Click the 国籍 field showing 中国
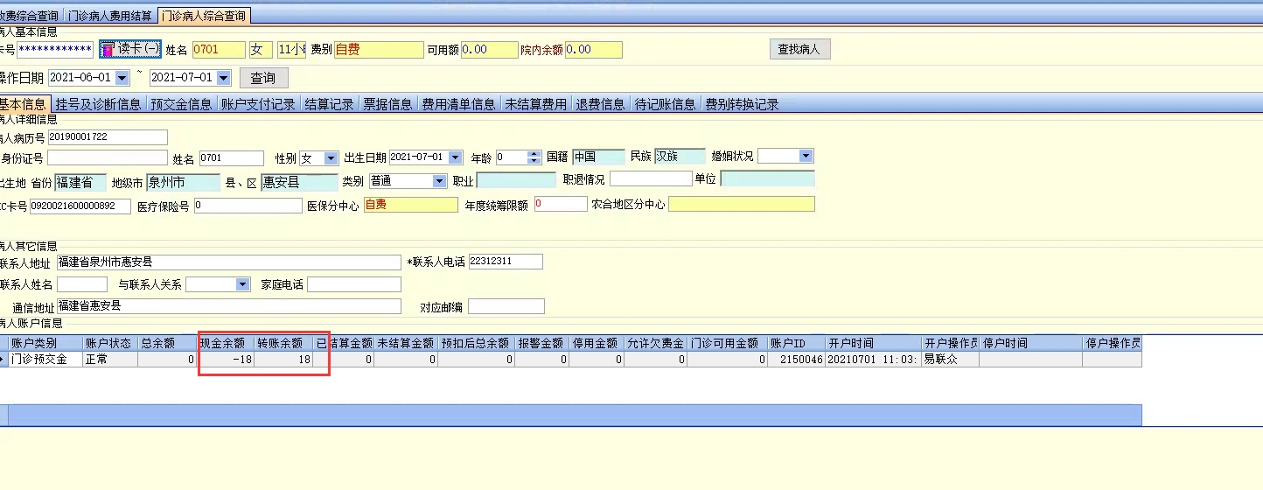The width and height of the screenshot is (1263, 490). (x=598, y=157)
